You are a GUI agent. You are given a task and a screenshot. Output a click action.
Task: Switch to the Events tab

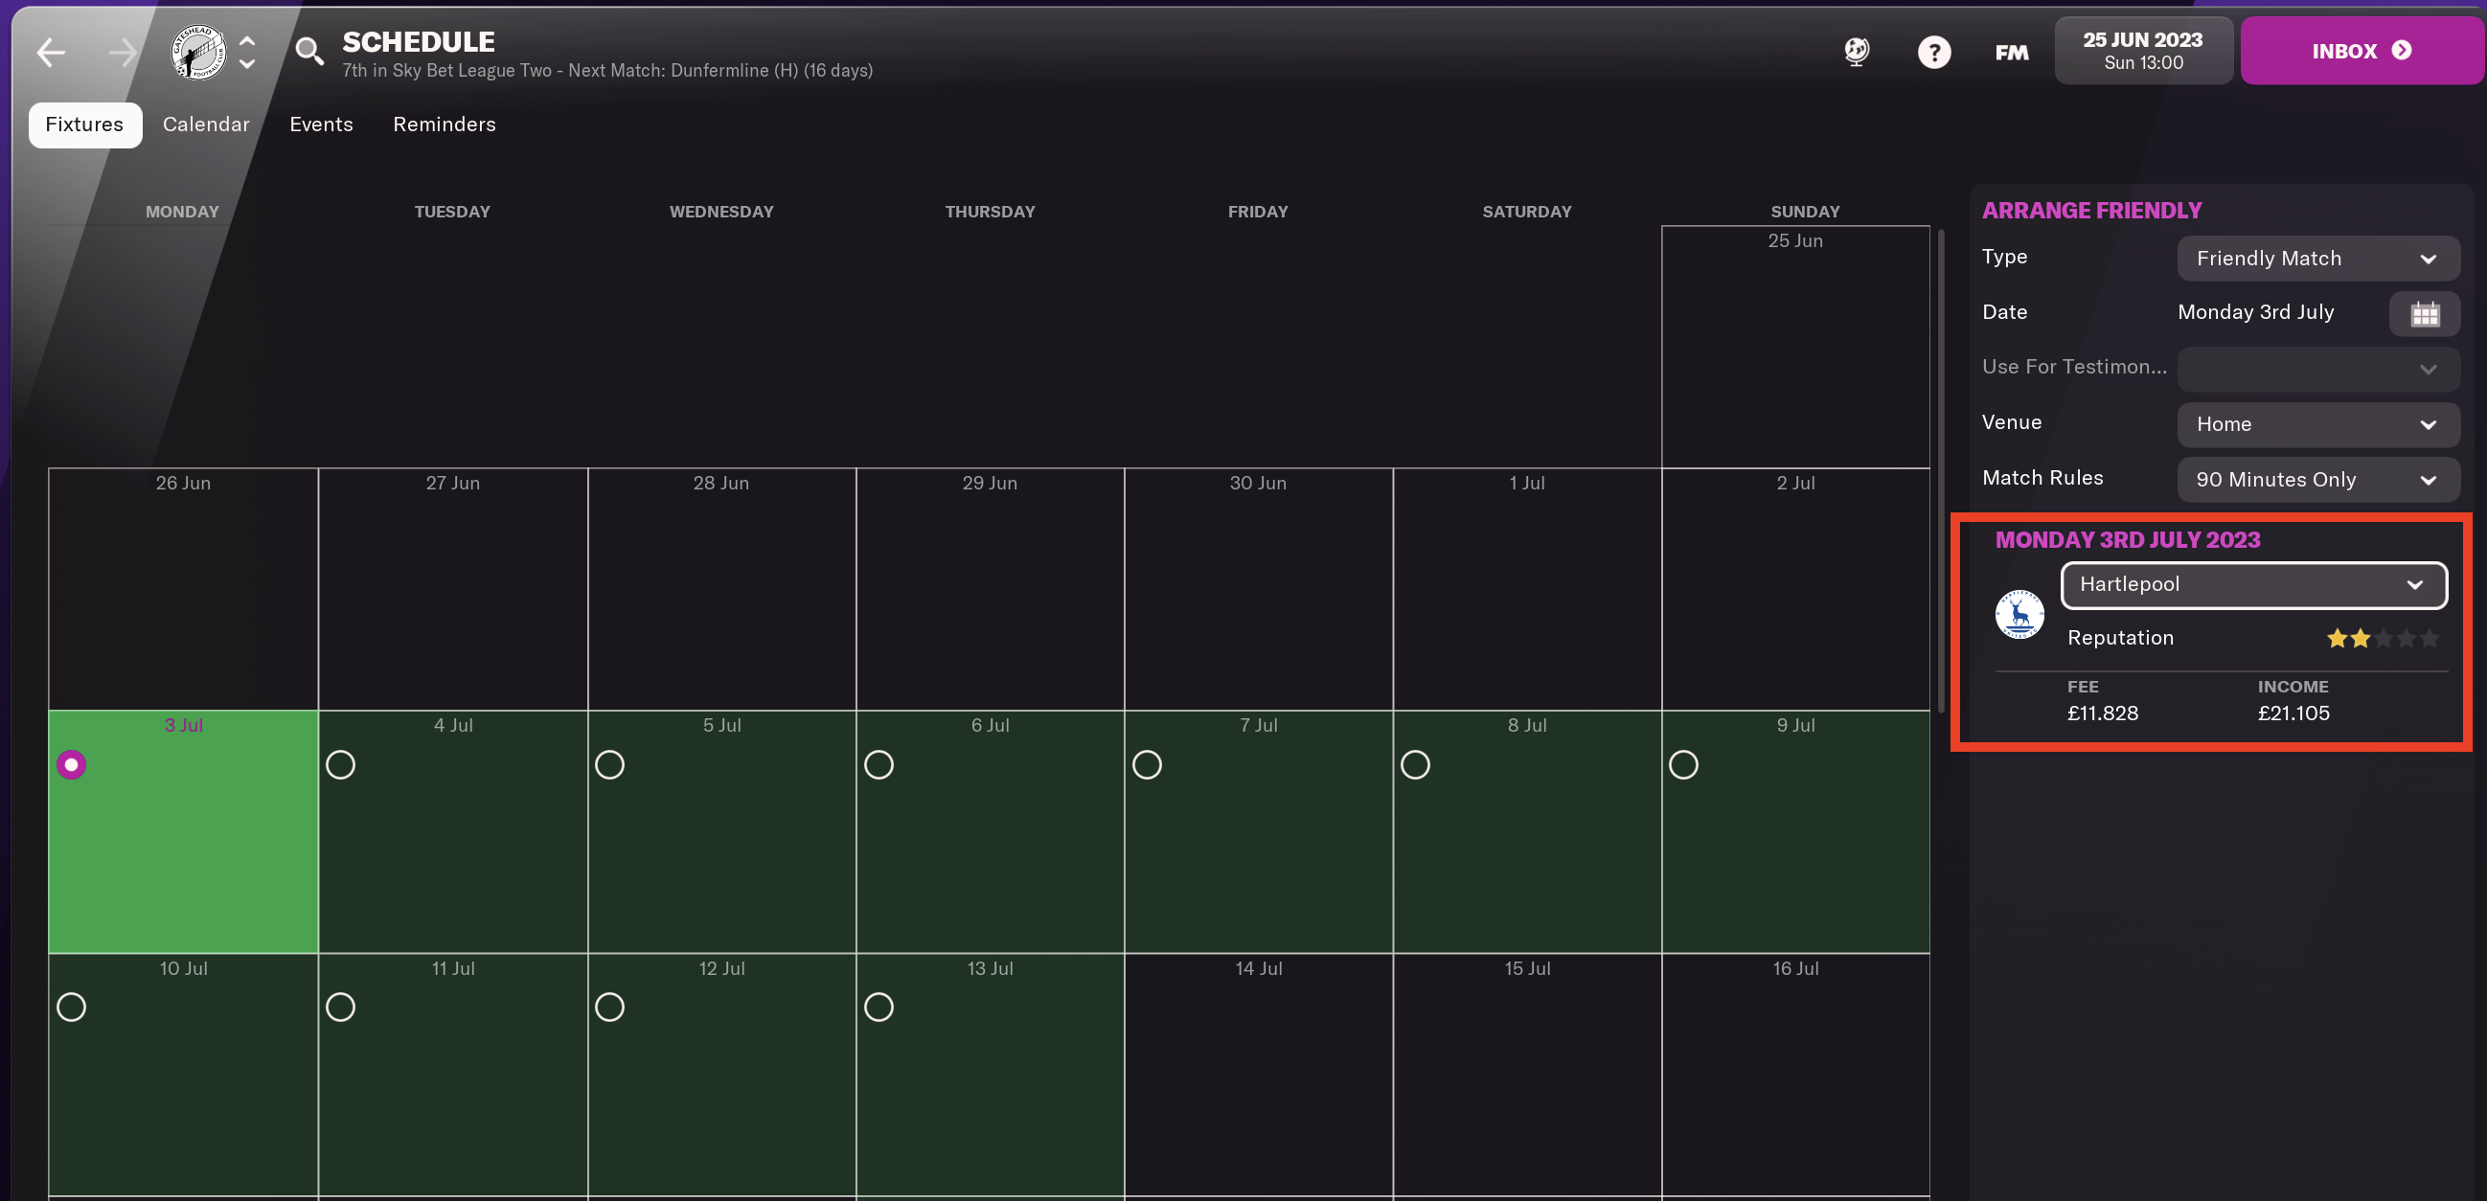coord(322,125)
